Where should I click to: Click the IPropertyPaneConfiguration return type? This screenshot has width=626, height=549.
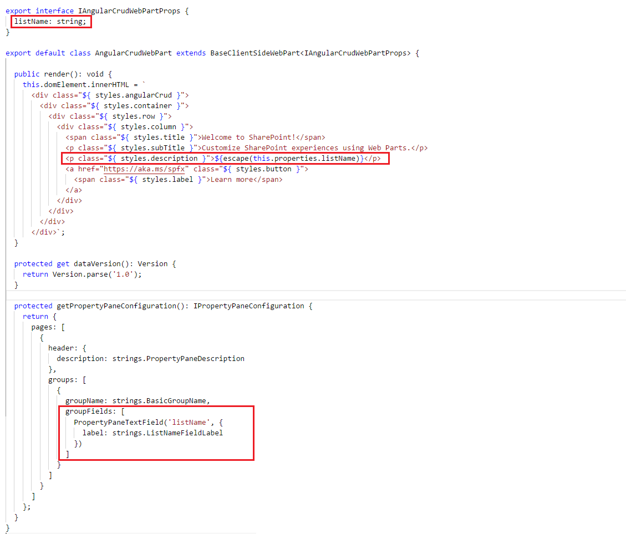point(248,306)
